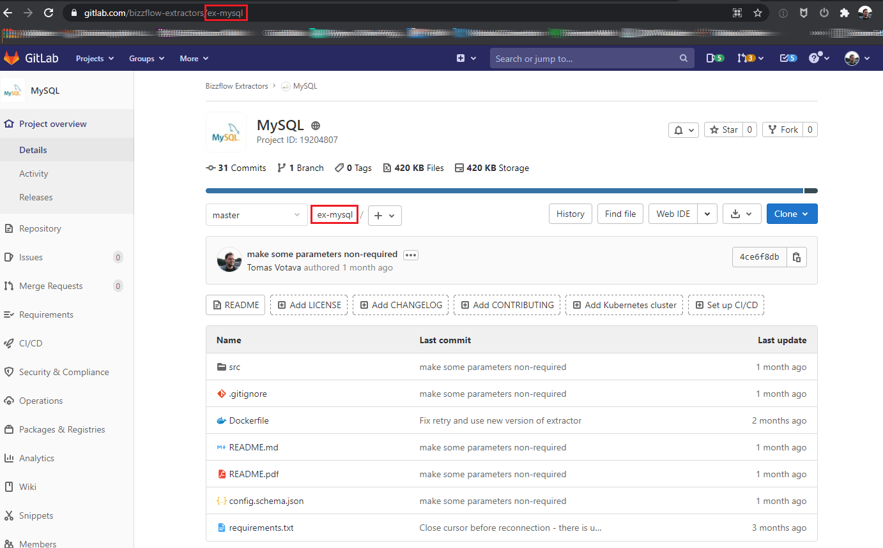Screen dimensions: 883x548
Task: Expand the plus add-file dropdown
Action: pyautogui.click(x=385, y=216)
